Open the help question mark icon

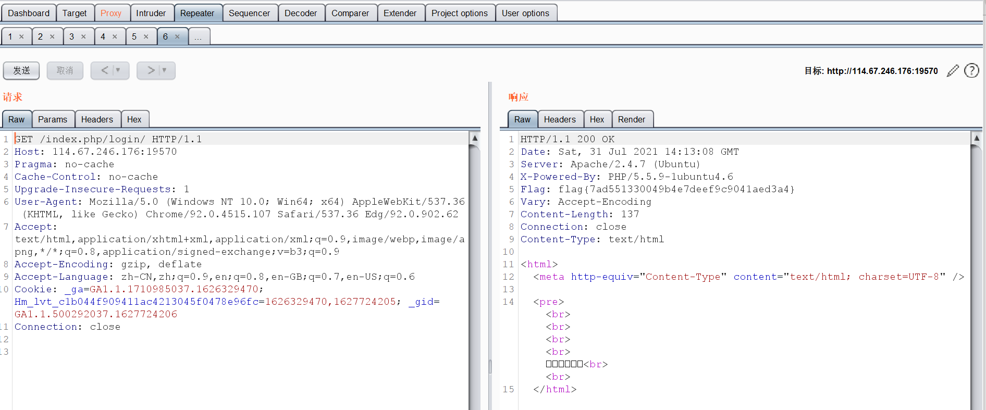point(971,70)
